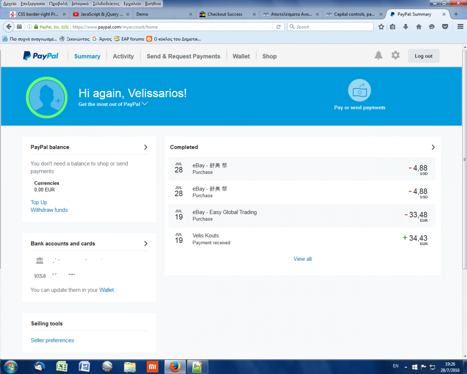
Task: Show hidden system tray icons arrow
Action: (406, 367)
